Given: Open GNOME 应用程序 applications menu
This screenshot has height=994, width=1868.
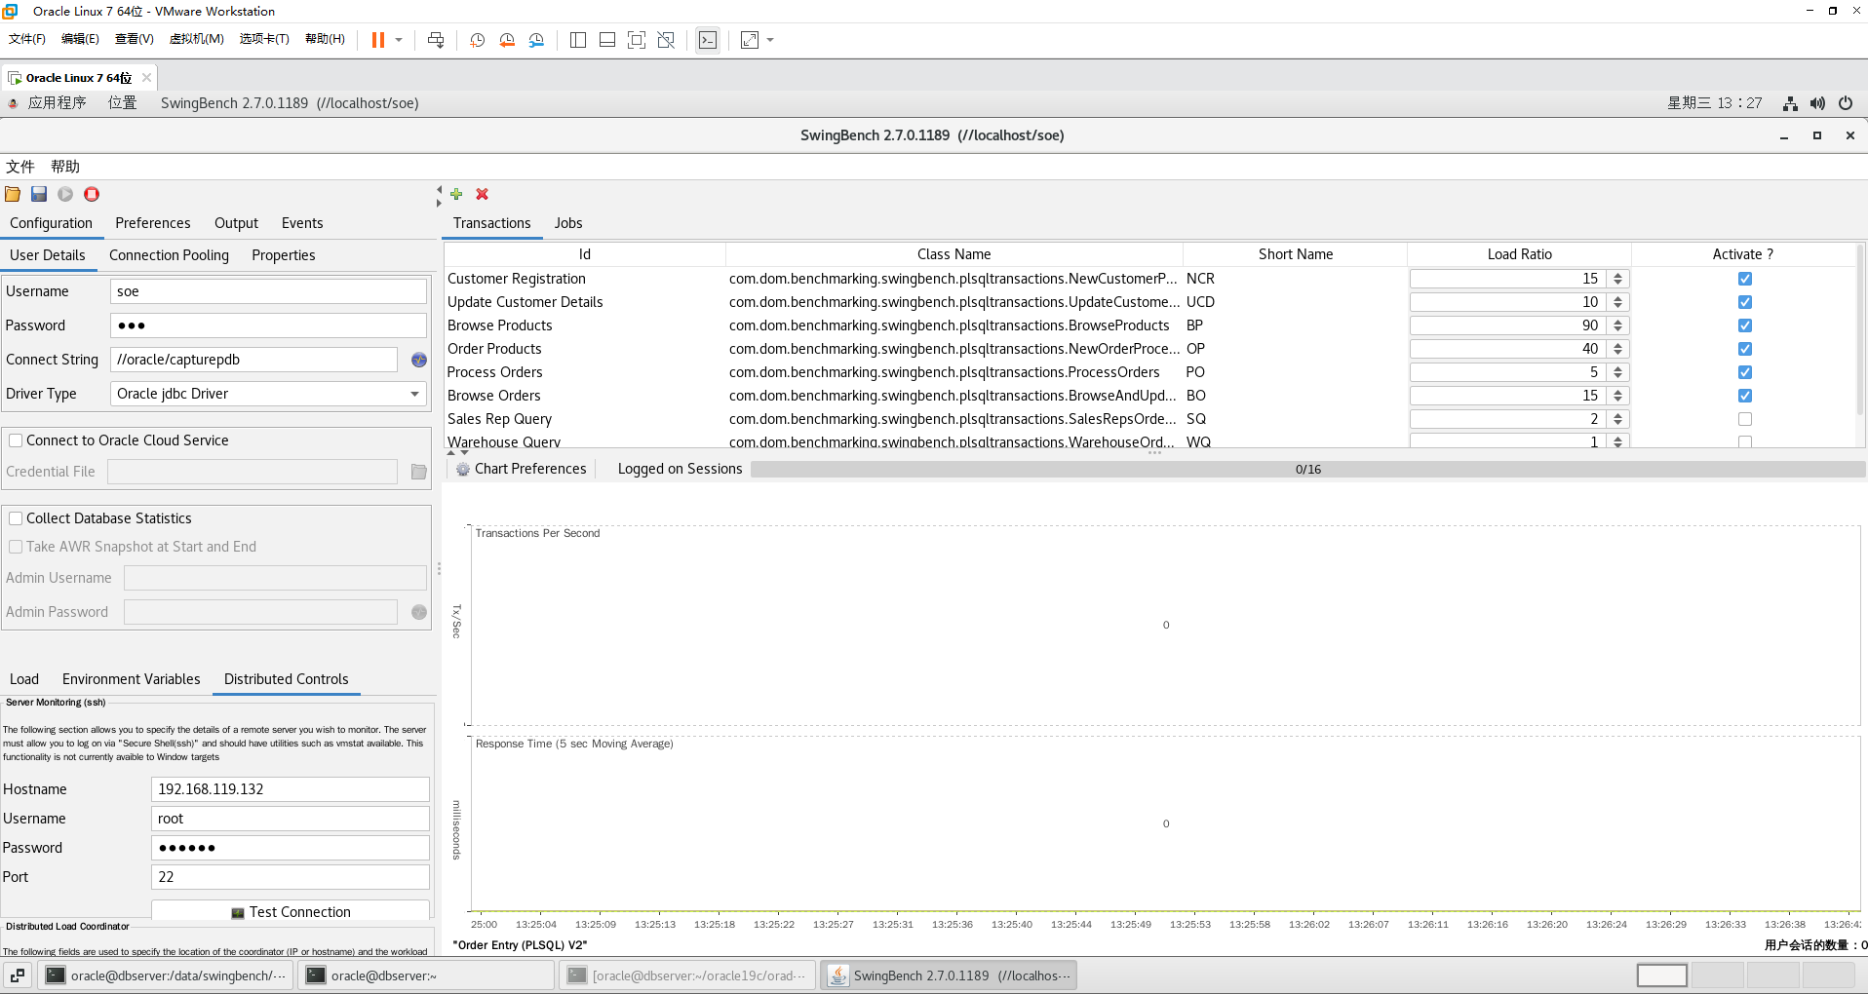Looking at the screenshot, I should click(57, 103).
